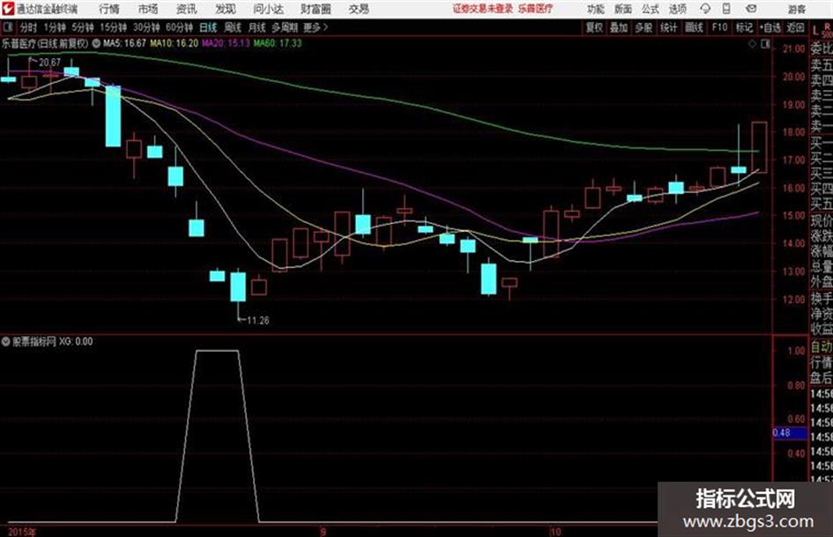
Task: Open the 交易 menu
Action: (359, 9)
